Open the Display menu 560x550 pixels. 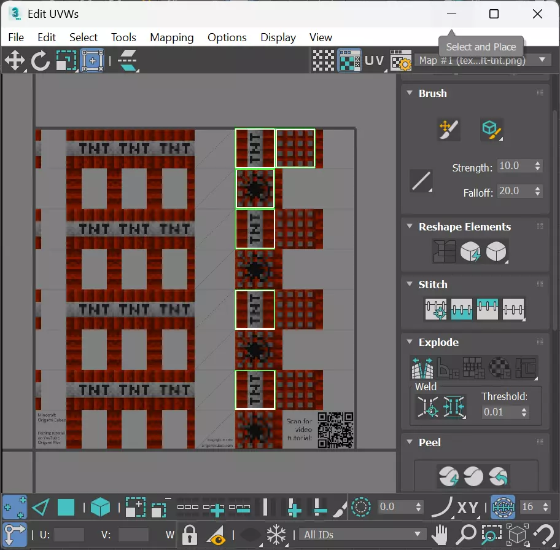pyautogui.click(x=278, y=37)
